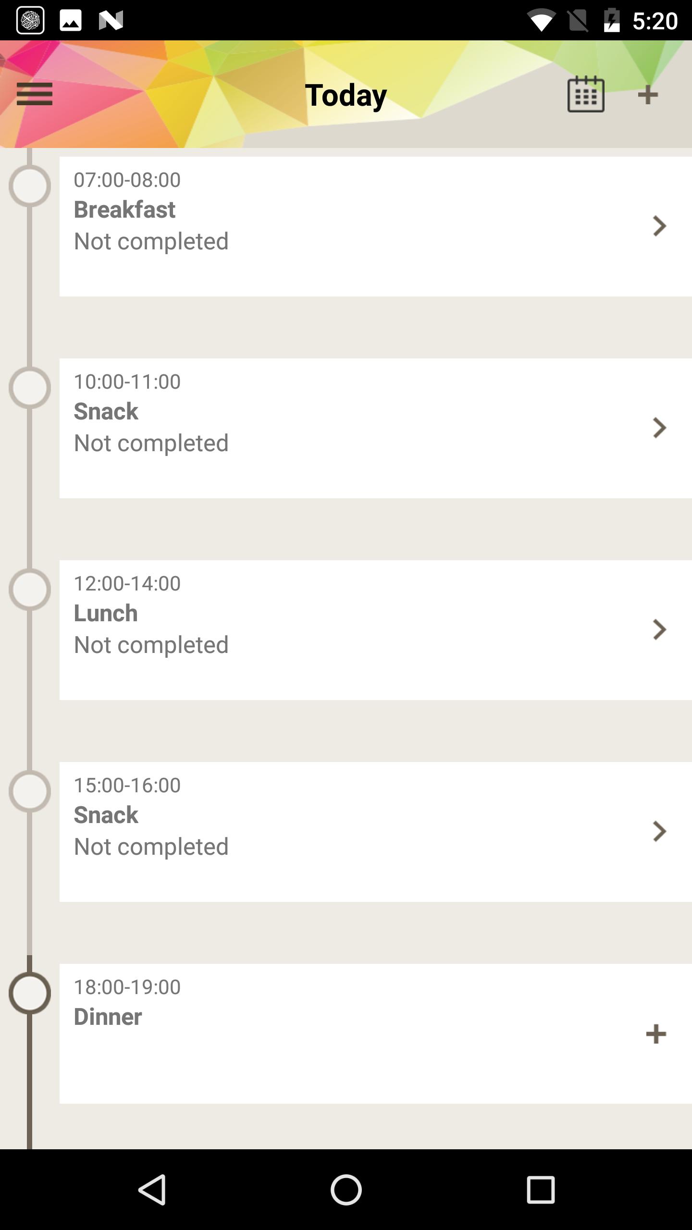
Task: Expand Breakfast details with chevron
Action: pyautogui.click(x=659, y=226)
